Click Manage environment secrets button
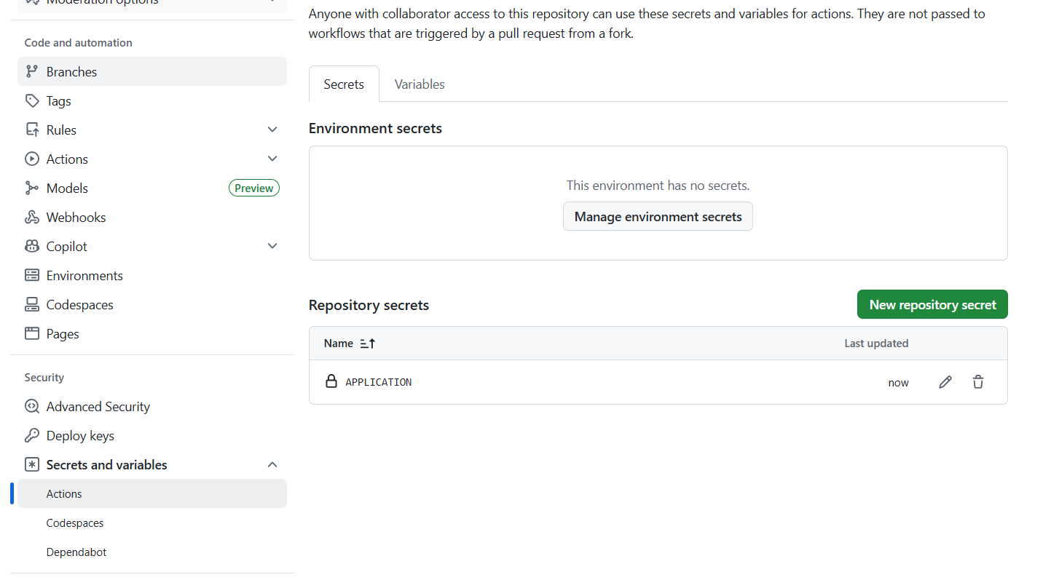Image resolution: width=1051 pixels, height=580 pixels. [x=657, y=216]
